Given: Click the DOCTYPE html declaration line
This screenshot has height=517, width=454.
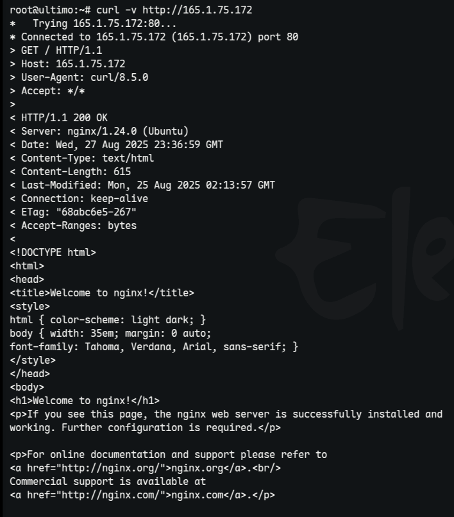Looking at the screenshot, I should [x=53, y=253].
